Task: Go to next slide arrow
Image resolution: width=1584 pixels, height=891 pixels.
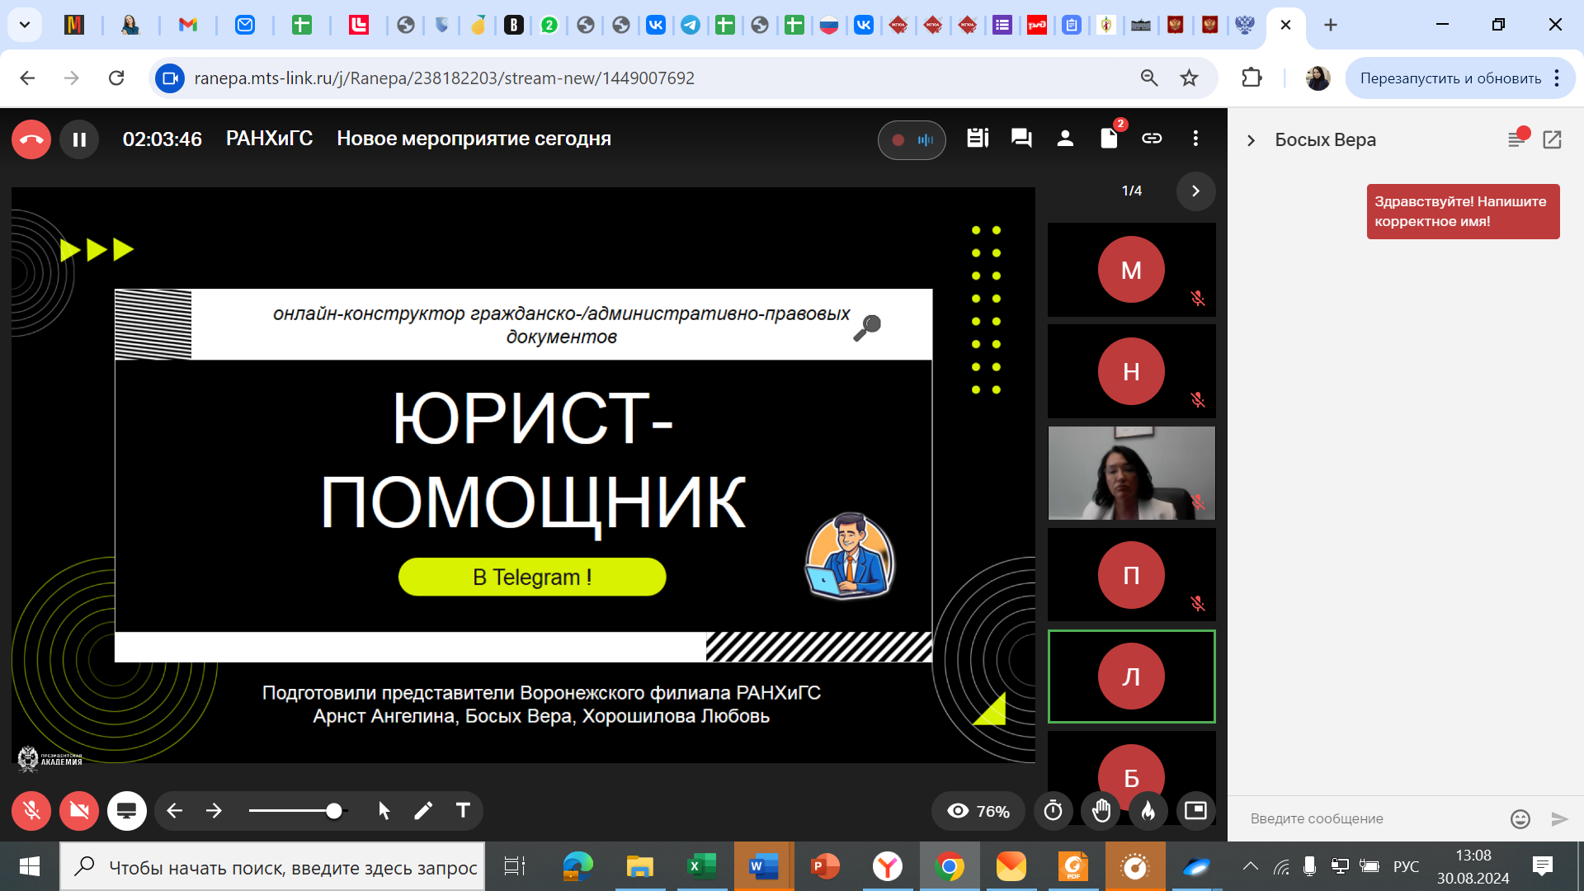Action: coord(214,811)
